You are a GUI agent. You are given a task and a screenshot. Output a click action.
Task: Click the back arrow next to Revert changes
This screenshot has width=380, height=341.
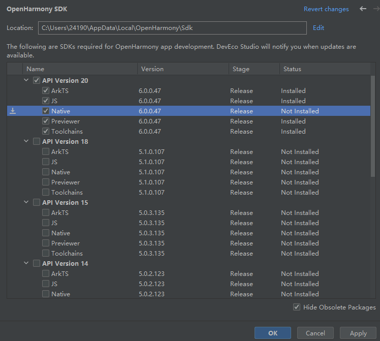[x=363, y=9]
